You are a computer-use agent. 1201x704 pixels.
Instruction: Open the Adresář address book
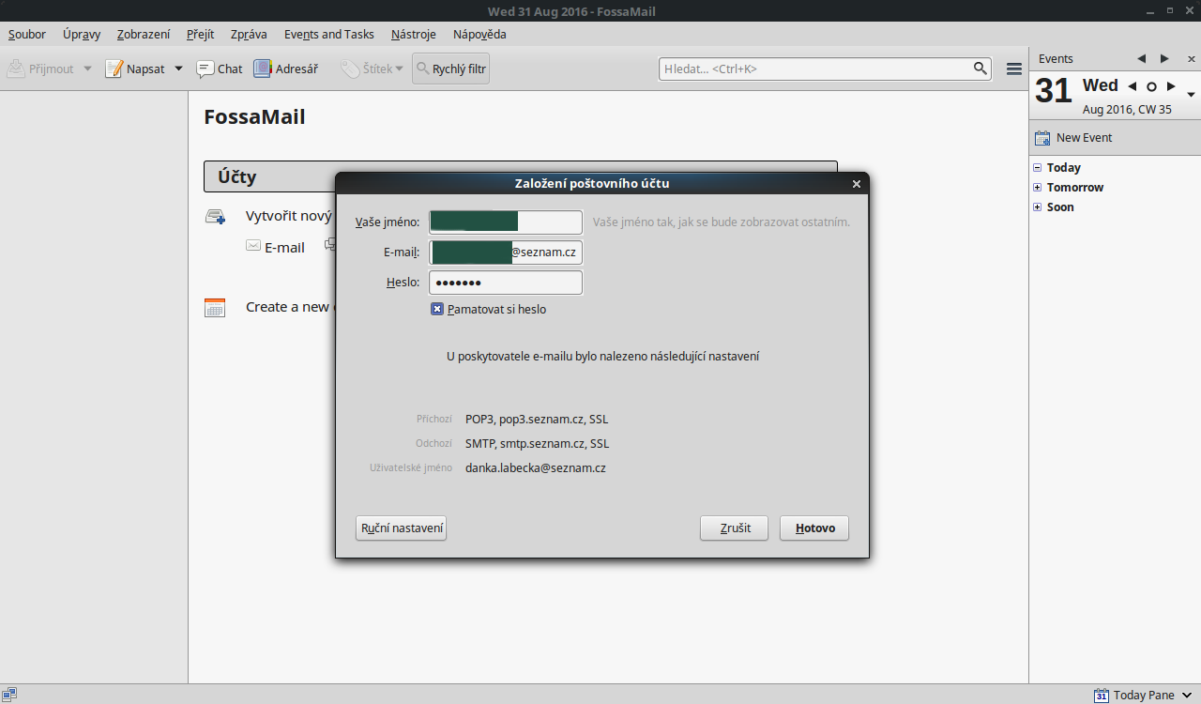point(286,69)
